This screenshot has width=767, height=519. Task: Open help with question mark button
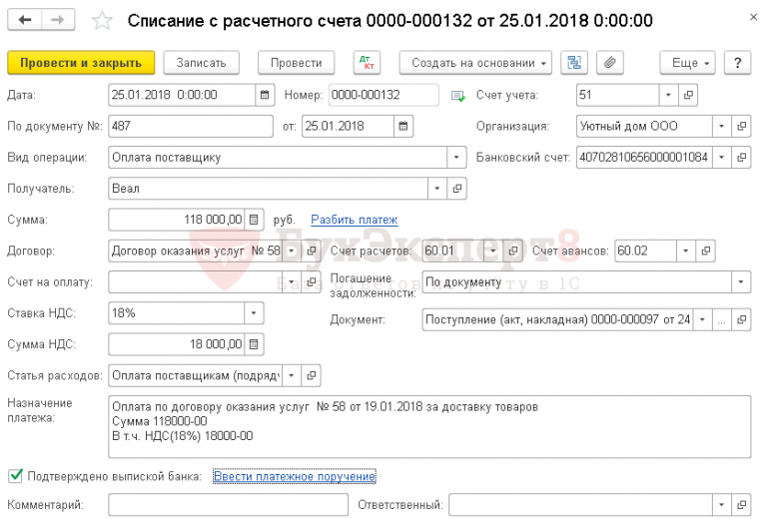737,63
